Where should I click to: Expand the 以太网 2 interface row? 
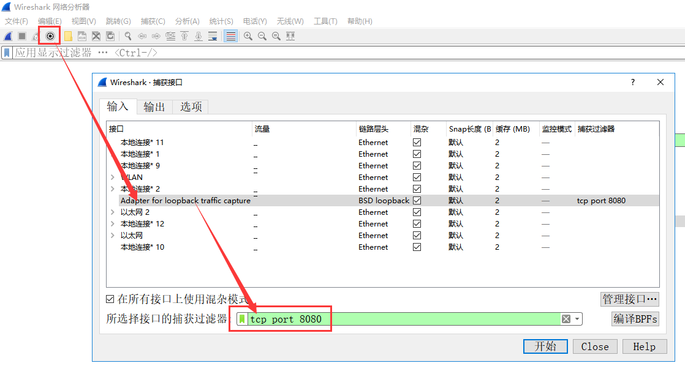click(x=113, y=212)
